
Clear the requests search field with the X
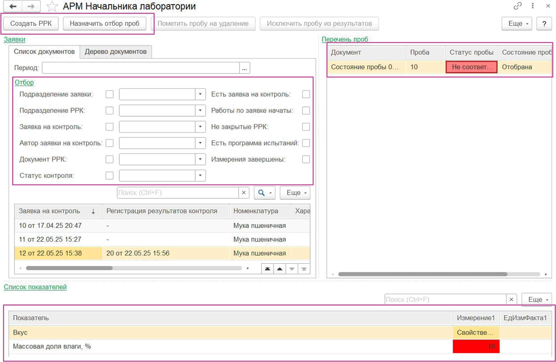[x=244, y=193]
